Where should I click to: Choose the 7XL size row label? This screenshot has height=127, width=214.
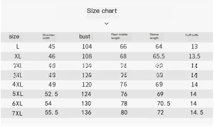coord(18,113)
